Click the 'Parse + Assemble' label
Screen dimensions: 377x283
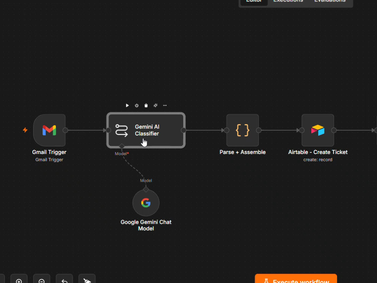click(x=242, y=152)
